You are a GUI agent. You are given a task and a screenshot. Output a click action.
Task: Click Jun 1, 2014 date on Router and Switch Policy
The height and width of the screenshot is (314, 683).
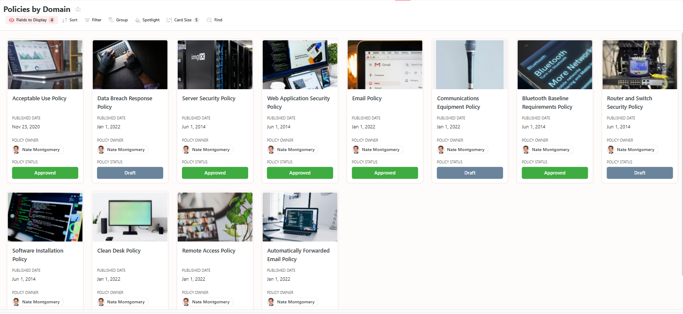[x=619, y=127]
